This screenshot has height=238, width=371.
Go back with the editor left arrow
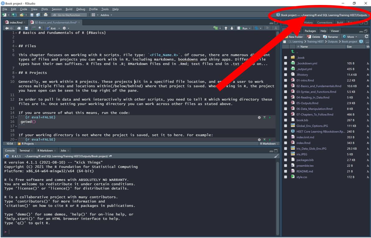pos(7,28)
